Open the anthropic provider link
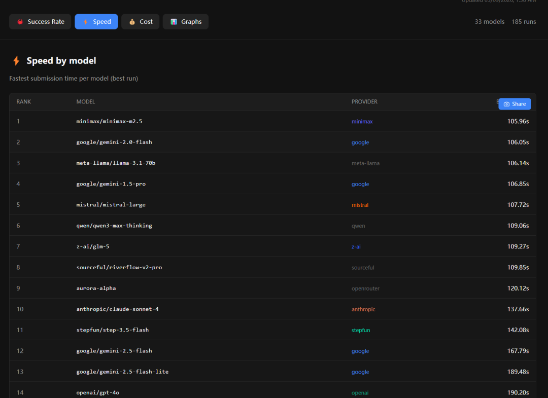Viewport: 548px width, 398px height. point(363,309)
